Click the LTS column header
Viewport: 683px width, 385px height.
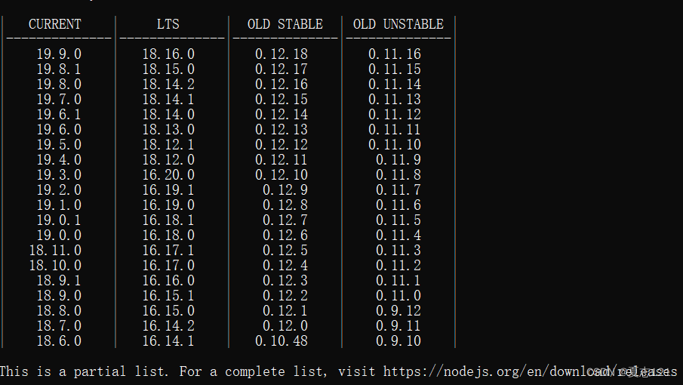coord(168,24)
